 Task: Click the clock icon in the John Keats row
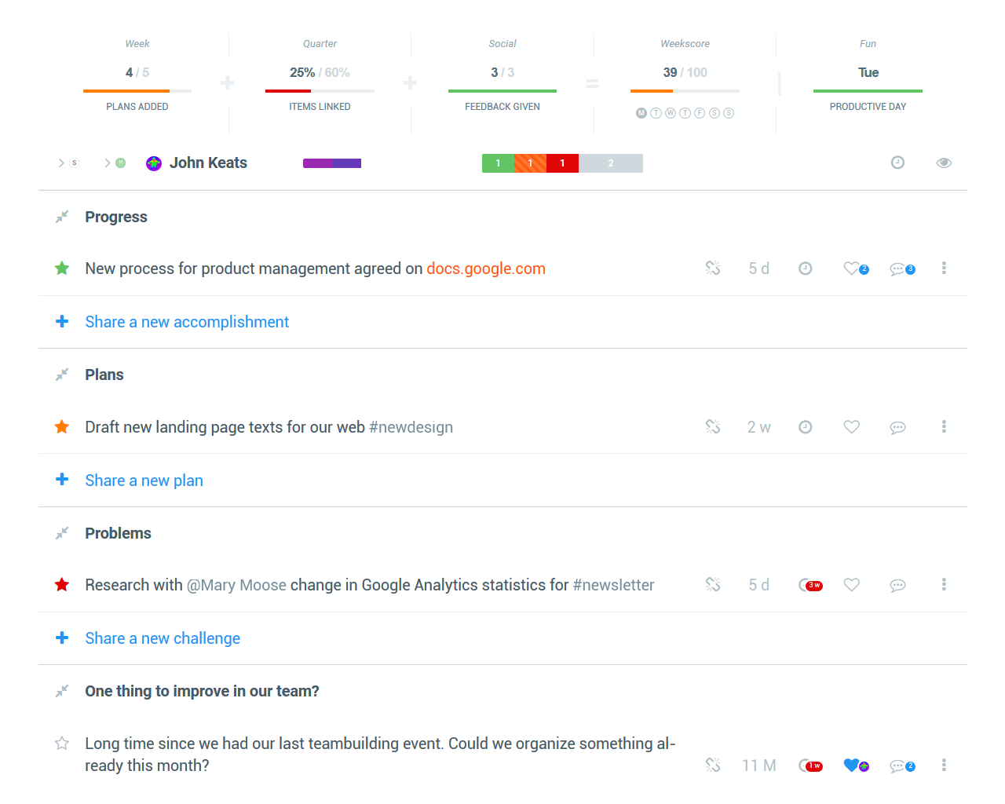pyautogui.click(x=897, y=163)
